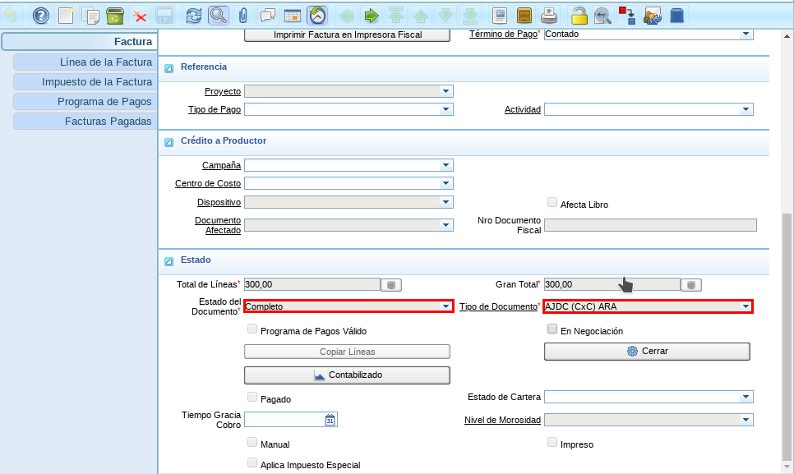This screenshot has height=474, width=794.
Task: Open the Estado del Documento dropdown
Action: pos(445,306)
